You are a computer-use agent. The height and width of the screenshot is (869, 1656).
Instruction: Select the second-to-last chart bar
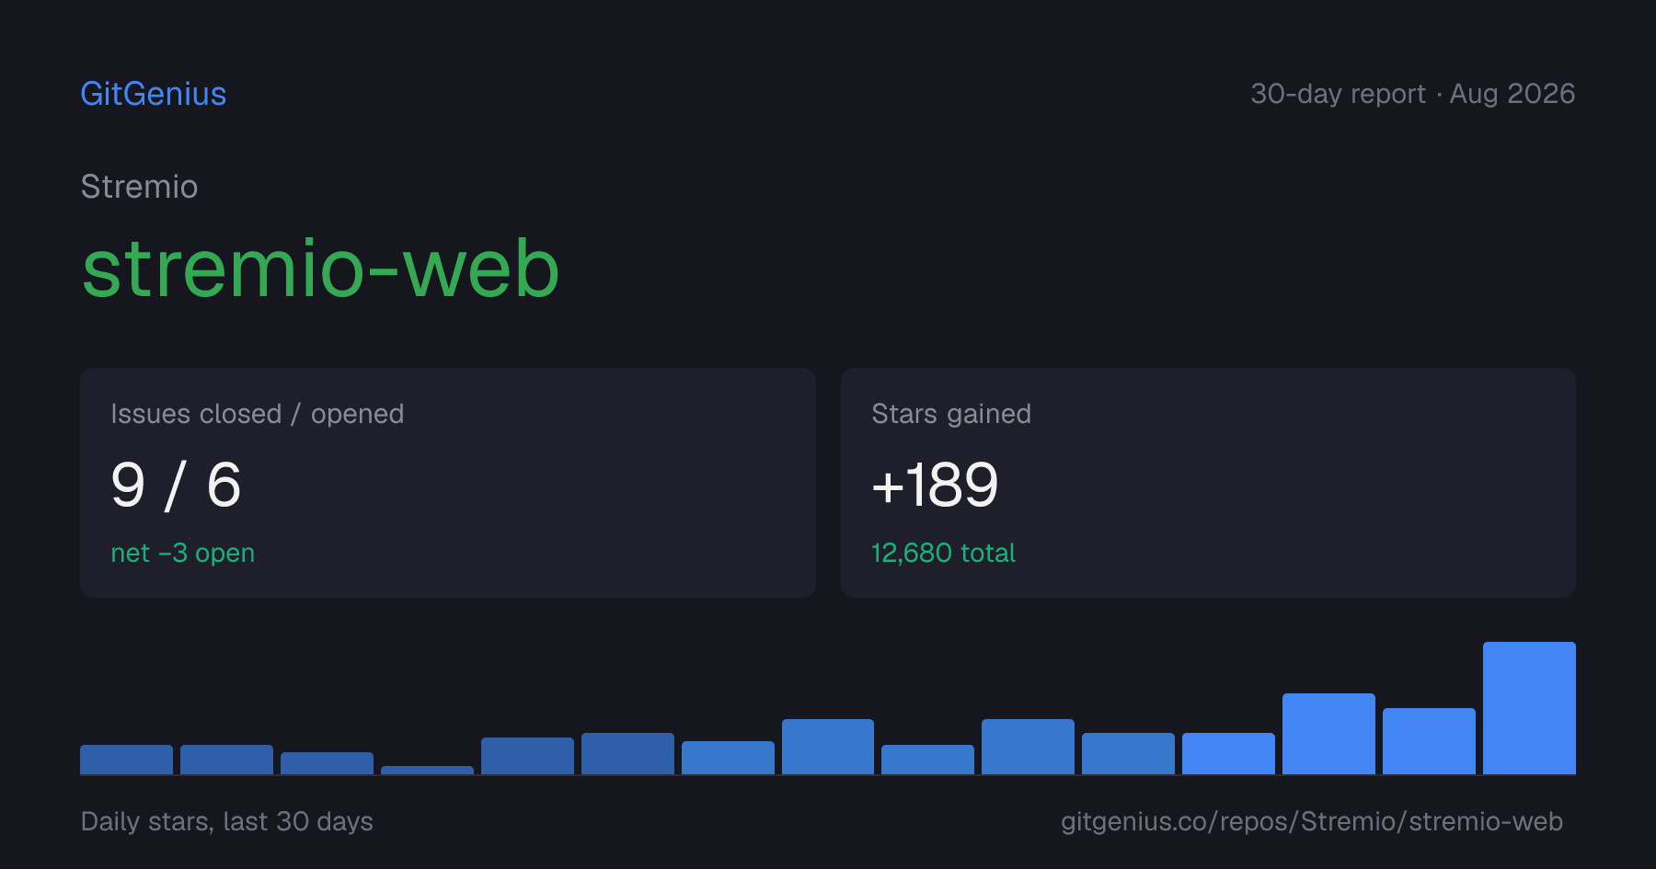click(x=1429, y=741)
